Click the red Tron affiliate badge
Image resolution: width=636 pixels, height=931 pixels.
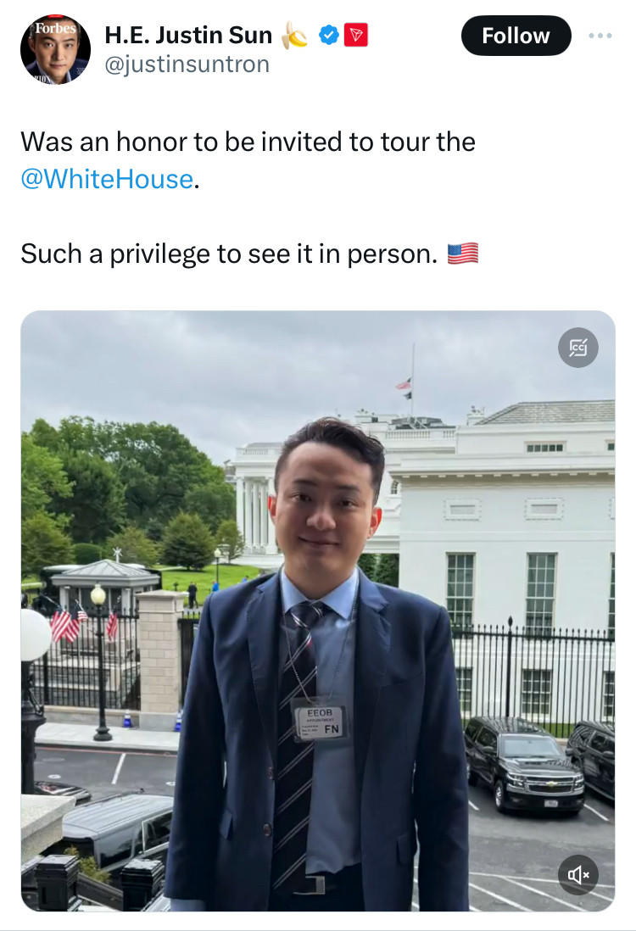pyautogui.click(x=355, y=35)
